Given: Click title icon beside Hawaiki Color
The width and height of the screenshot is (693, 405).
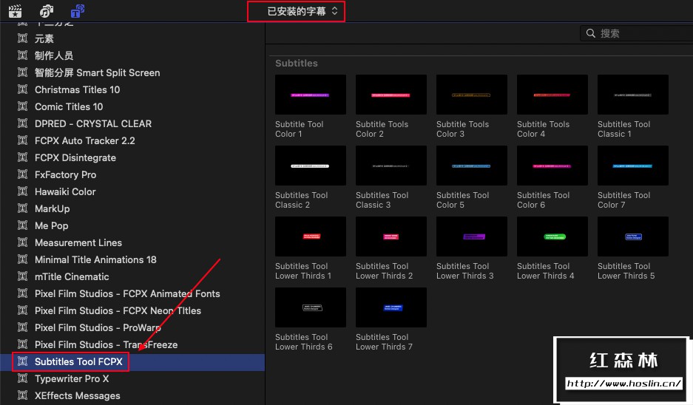Looking at the screenshot, I should click(22, 191).
